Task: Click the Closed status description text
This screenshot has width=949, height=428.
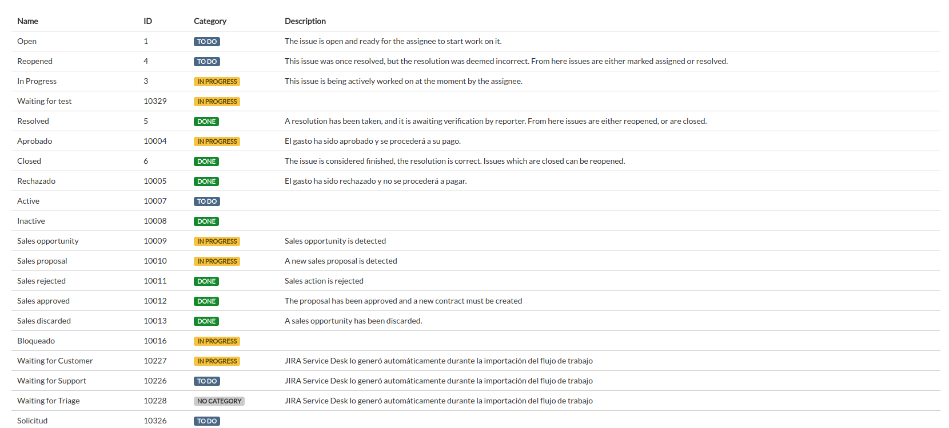Action: click(454, 161)
